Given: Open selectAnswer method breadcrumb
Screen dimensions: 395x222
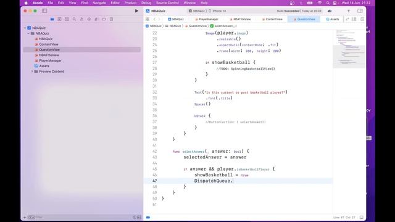Looking at the screenshot, I should point(223,26).
